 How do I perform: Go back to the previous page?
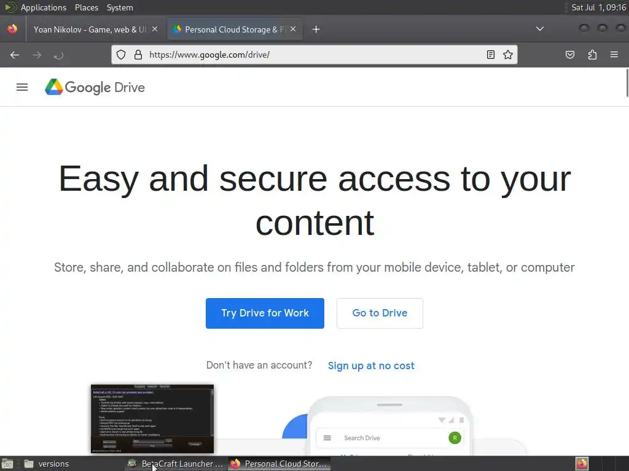(15, 55)
